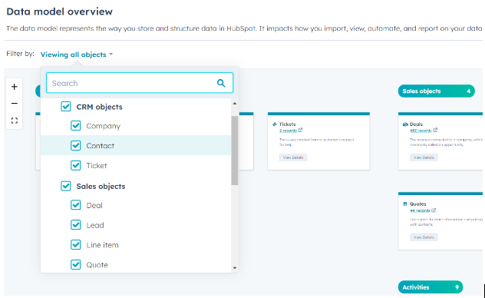This screenshot has height=298, width=485.
Task: Open the Viewing all objects filter dropdown
Action: (x=77, y=55)
